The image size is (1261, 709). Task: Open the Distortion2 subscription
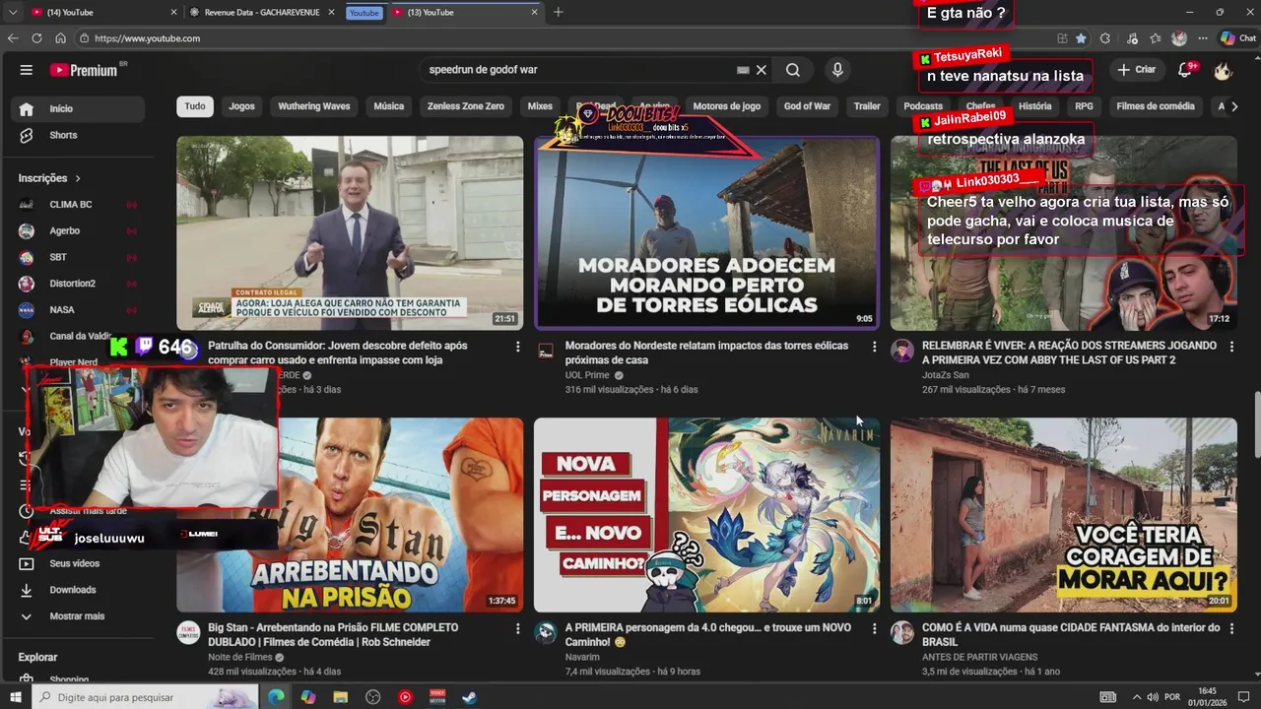[x=79, y=284]
